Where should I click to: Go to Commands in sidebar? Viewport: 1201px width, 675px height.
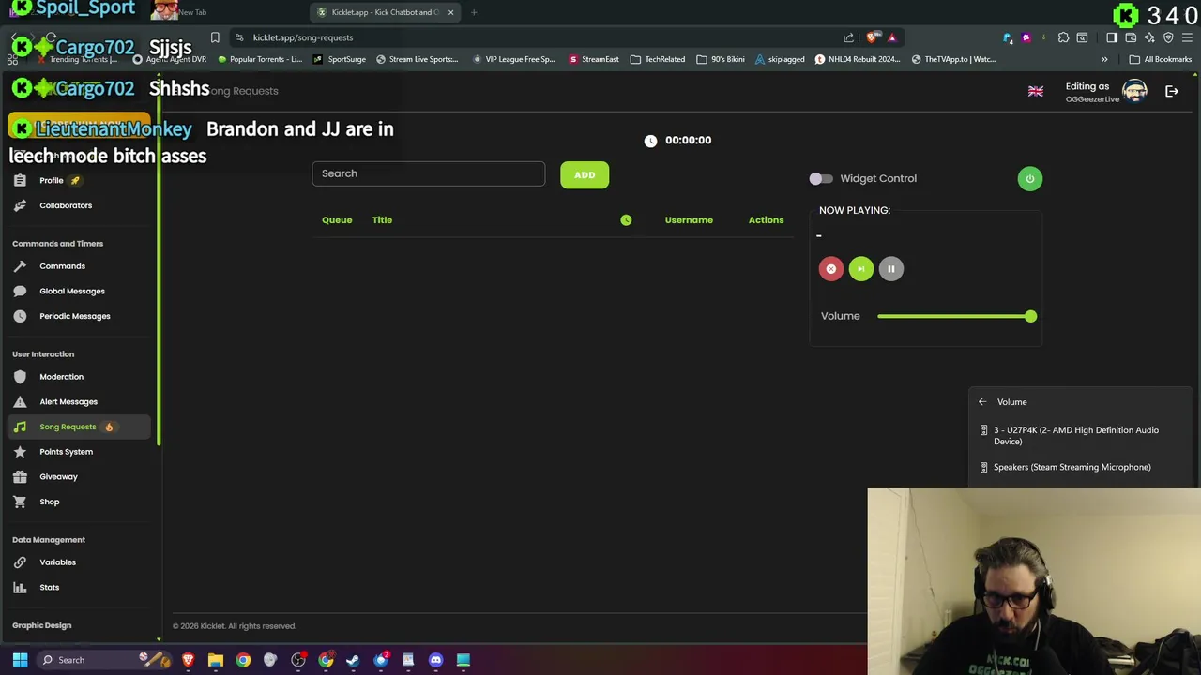coord(62,266)
